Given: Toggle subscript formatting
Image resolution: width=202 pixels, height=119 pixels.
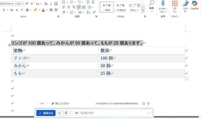Looking at the screenshot, I should [17, 10].
